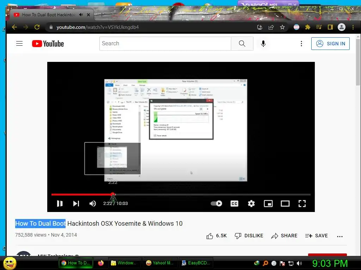Screen dimensions: 361x270
Task: Open Chrome's three-dot menu
Action: [x=353, y=27]
